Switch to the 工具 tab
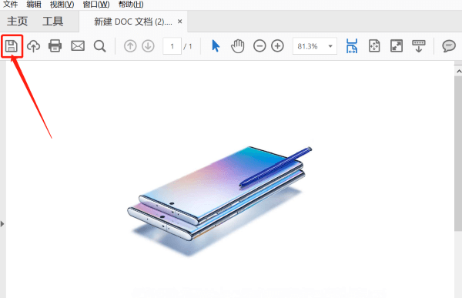The width and height of the screenshot is (462, 298). pos(52,22)
